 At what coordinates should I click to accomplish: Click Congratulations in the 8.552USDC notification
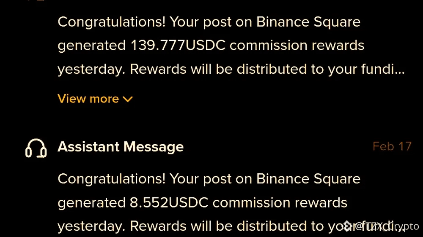click(x=111, y=179)
